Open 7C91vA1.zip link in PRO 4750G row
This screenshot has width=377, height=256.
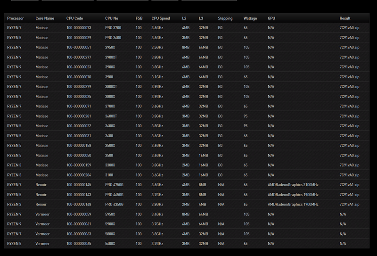point(349,185)
